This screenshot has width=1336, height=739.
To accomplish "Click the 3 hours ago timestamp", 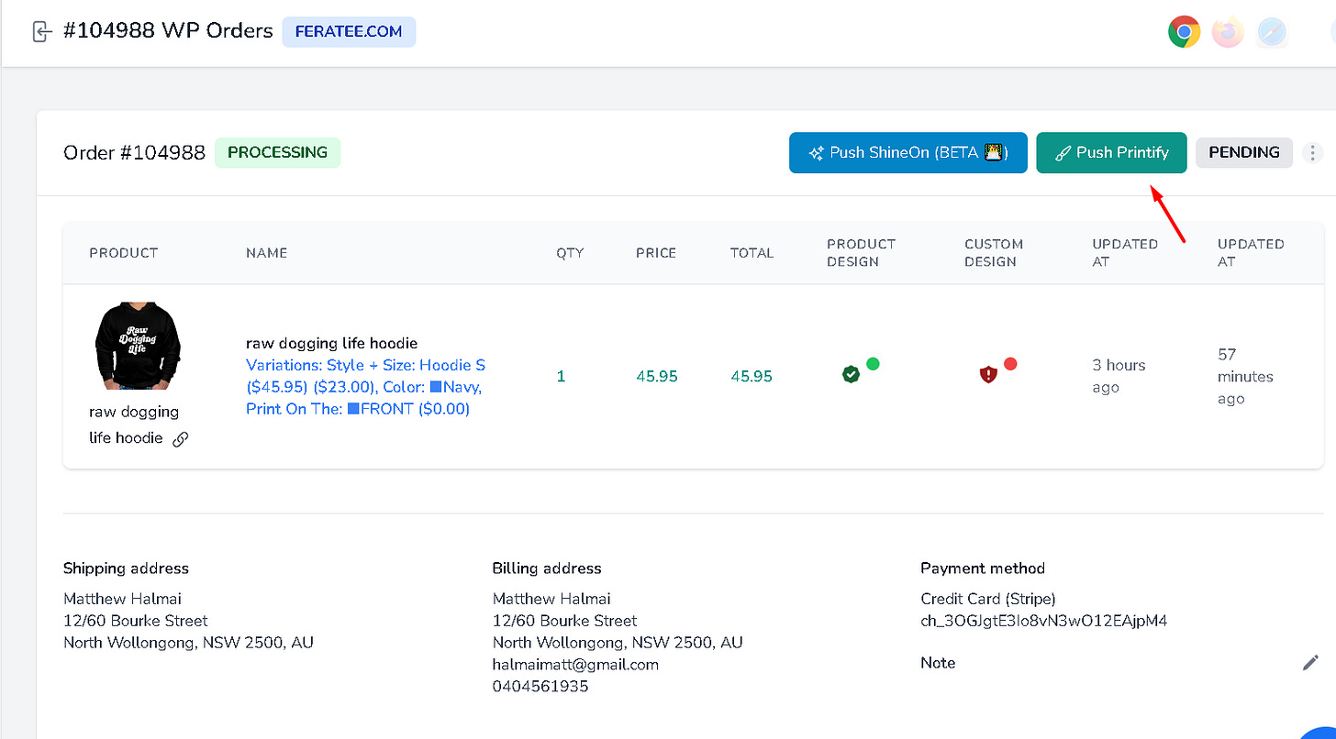I will (1119, 376).
